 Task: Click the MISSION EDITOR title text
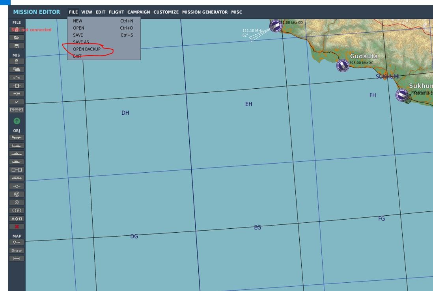[37, 12]
